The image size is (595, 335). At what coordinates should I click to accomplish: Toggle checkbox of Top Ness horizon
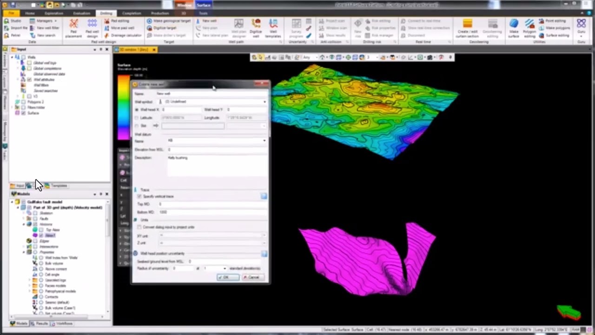[x=41, y=230]
